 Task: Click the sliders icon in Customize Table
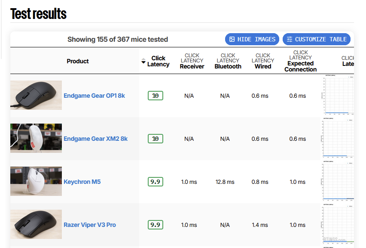(290, 39)
